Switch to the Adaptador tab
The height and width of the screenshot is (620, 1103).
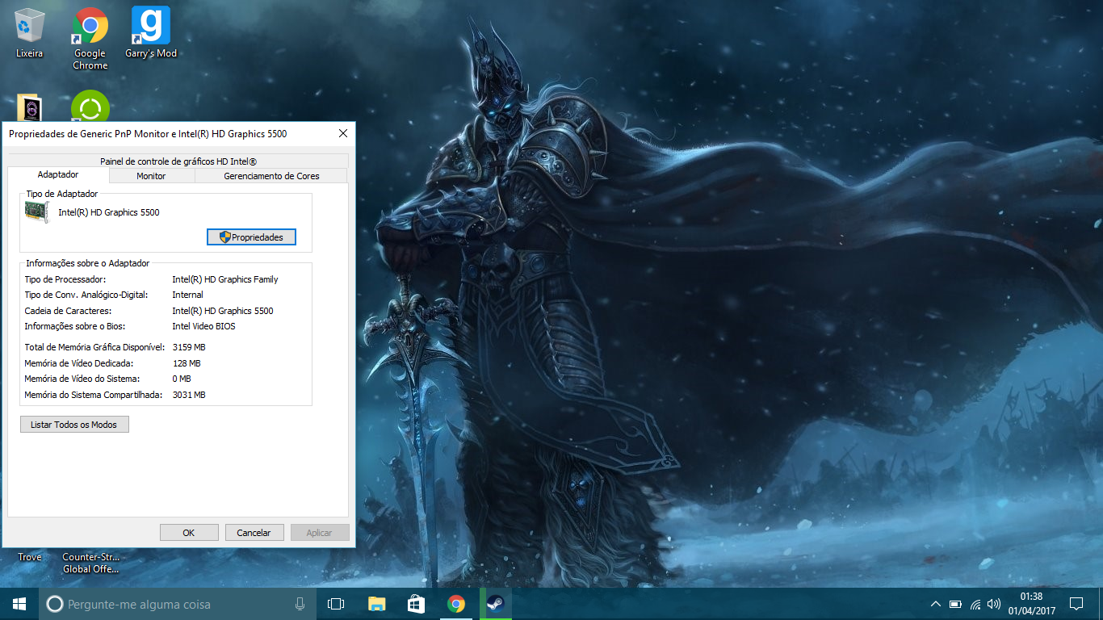coord(58,175)
